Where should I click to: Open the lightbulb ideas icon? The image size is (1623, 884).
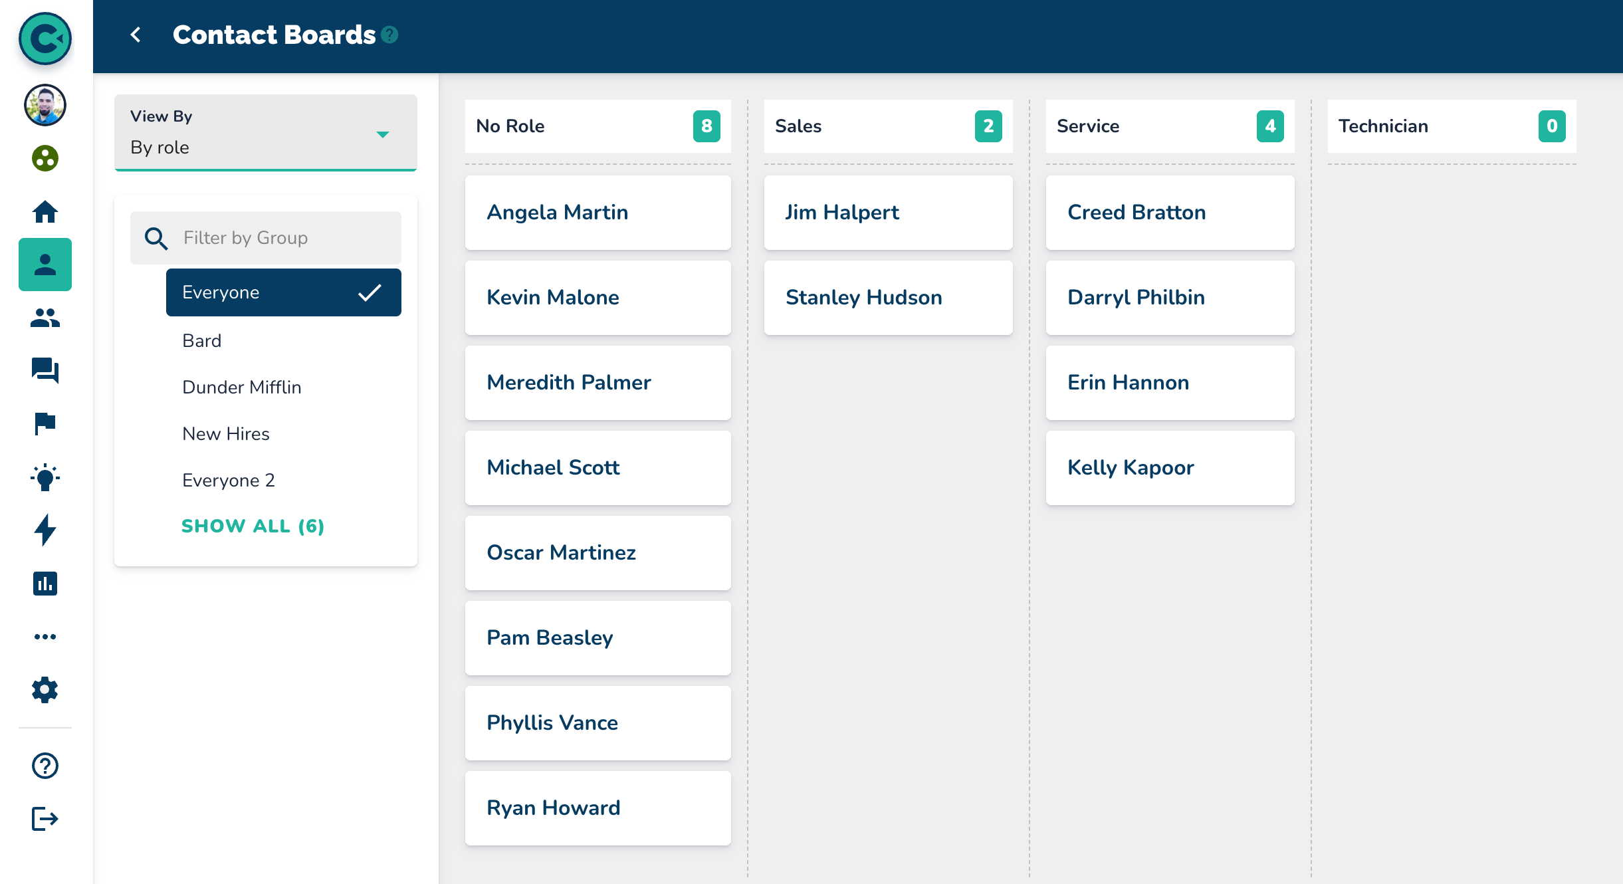pos(45,477)
